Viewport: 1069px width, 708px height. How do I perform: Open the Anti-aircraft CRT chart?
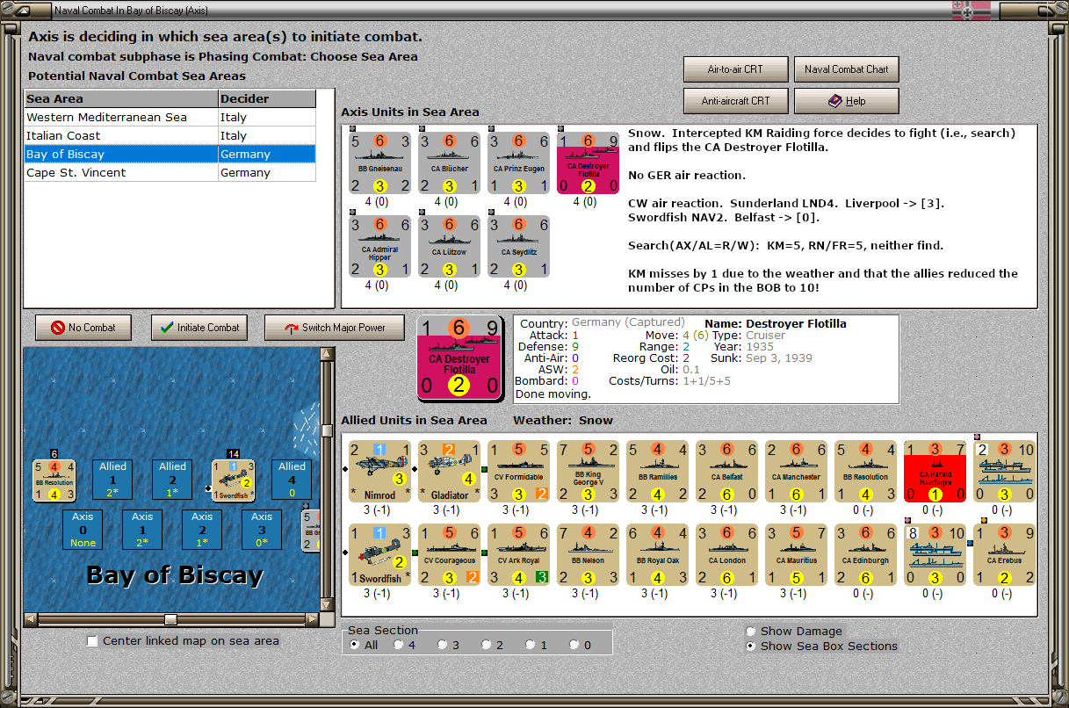pyautogui.click(x=736, y=101)
